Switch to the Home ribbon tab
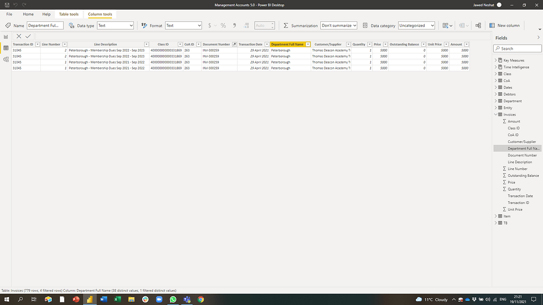The width and height of the screenshot is (543, 305). point(28,14)
